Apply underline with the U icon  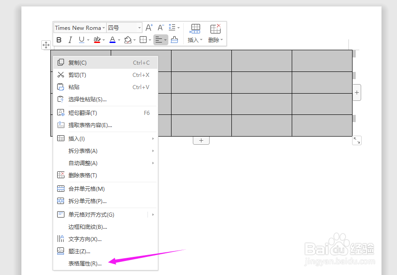(x=82, y=40)
